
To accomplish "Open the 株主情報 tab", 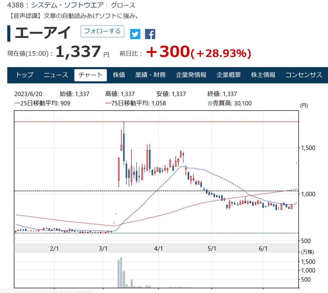I will pos(263,75).
